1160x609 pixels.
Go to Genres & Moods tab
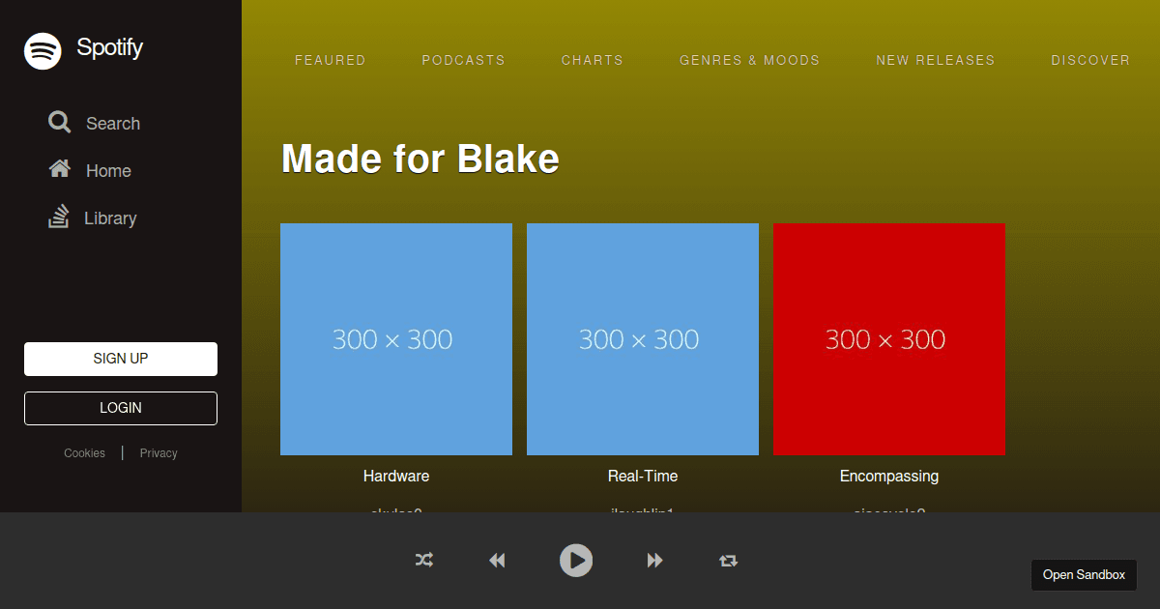(750, 60)
